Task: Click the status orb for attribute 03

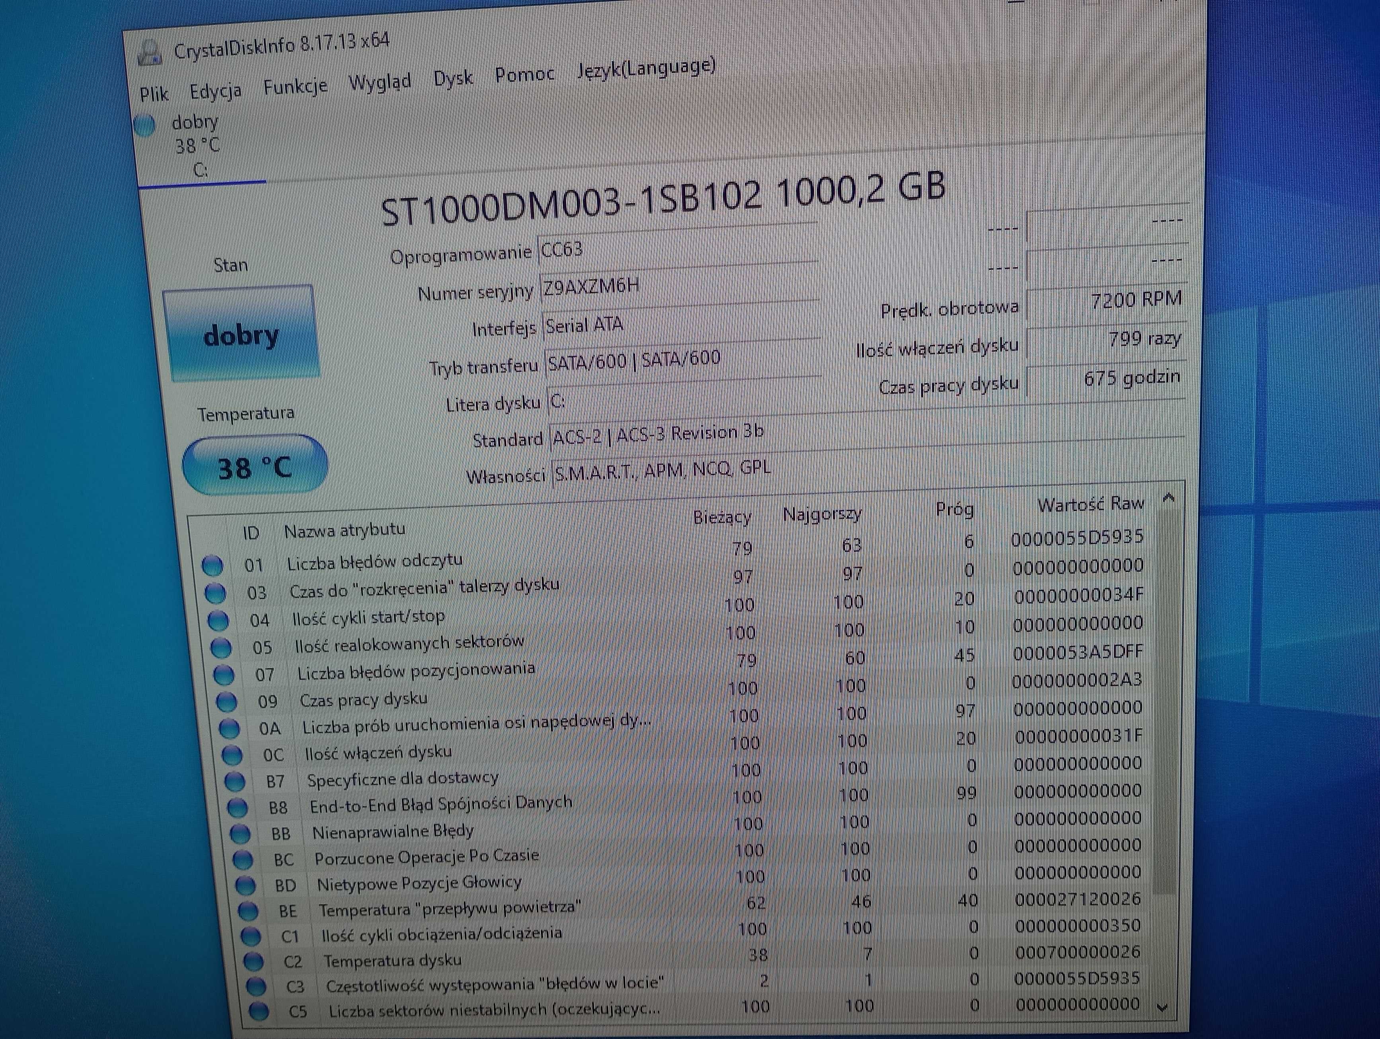Action: tap(214, 592)
